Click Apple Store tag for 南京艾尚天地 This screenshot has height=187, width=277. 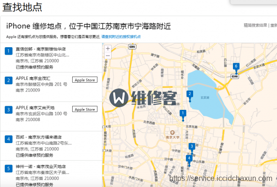(85, 109)
